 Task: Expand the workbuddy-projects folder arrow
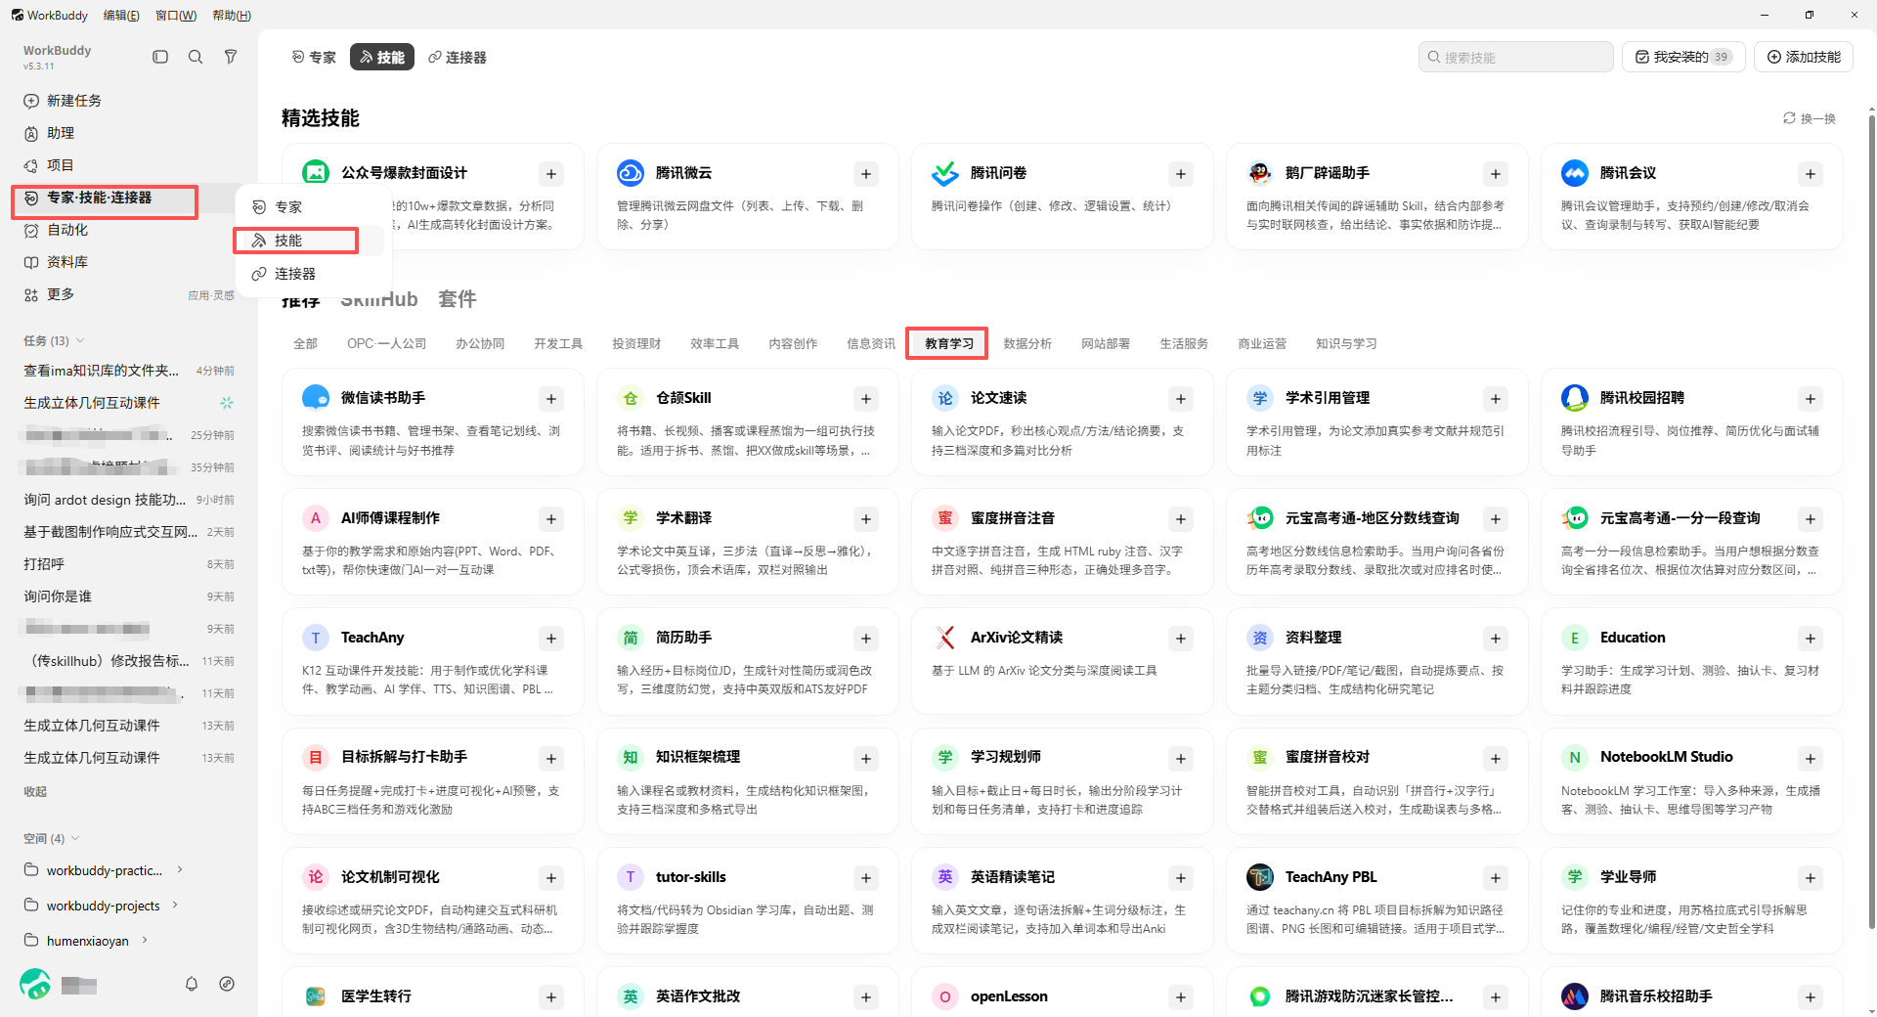point(175,905)
